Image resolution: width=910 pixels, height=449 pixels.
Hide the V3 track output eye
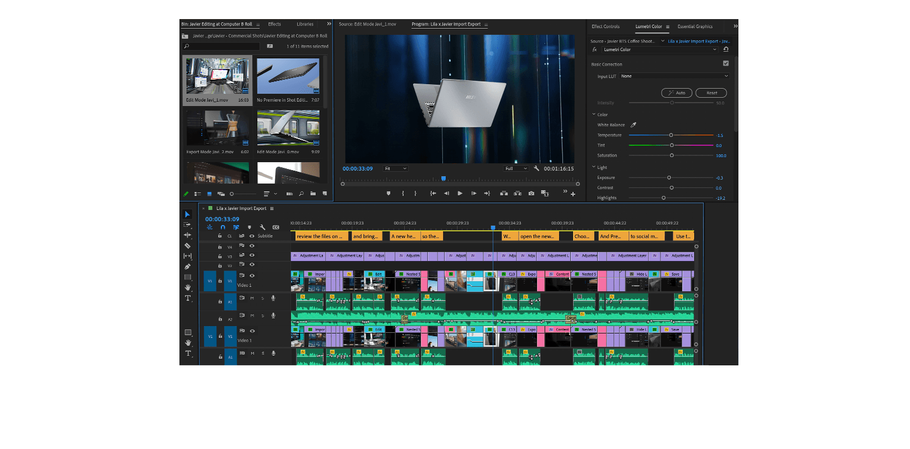pos(252,255)
